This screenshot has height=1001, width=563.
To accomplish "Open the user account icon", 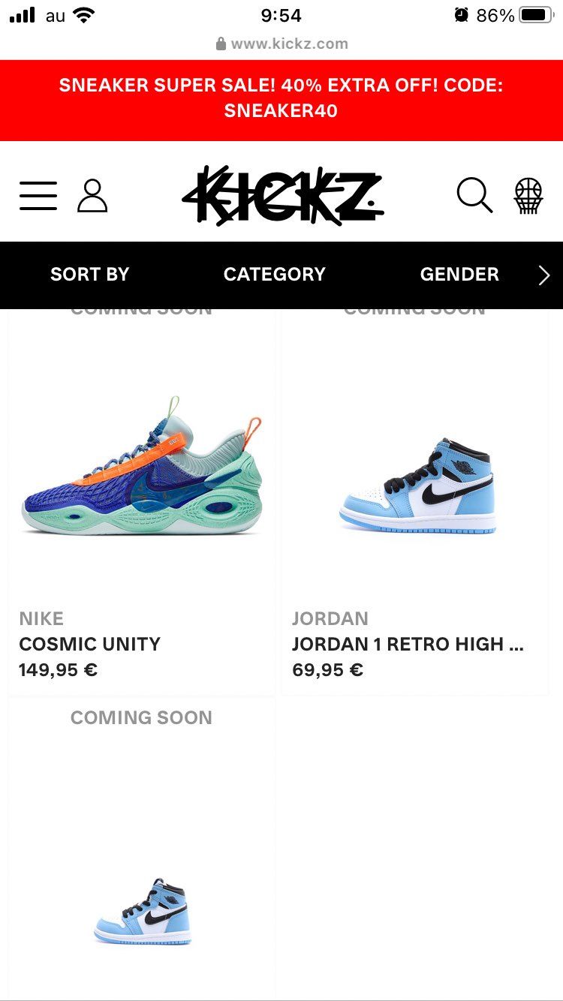I will tap(92, 195).
